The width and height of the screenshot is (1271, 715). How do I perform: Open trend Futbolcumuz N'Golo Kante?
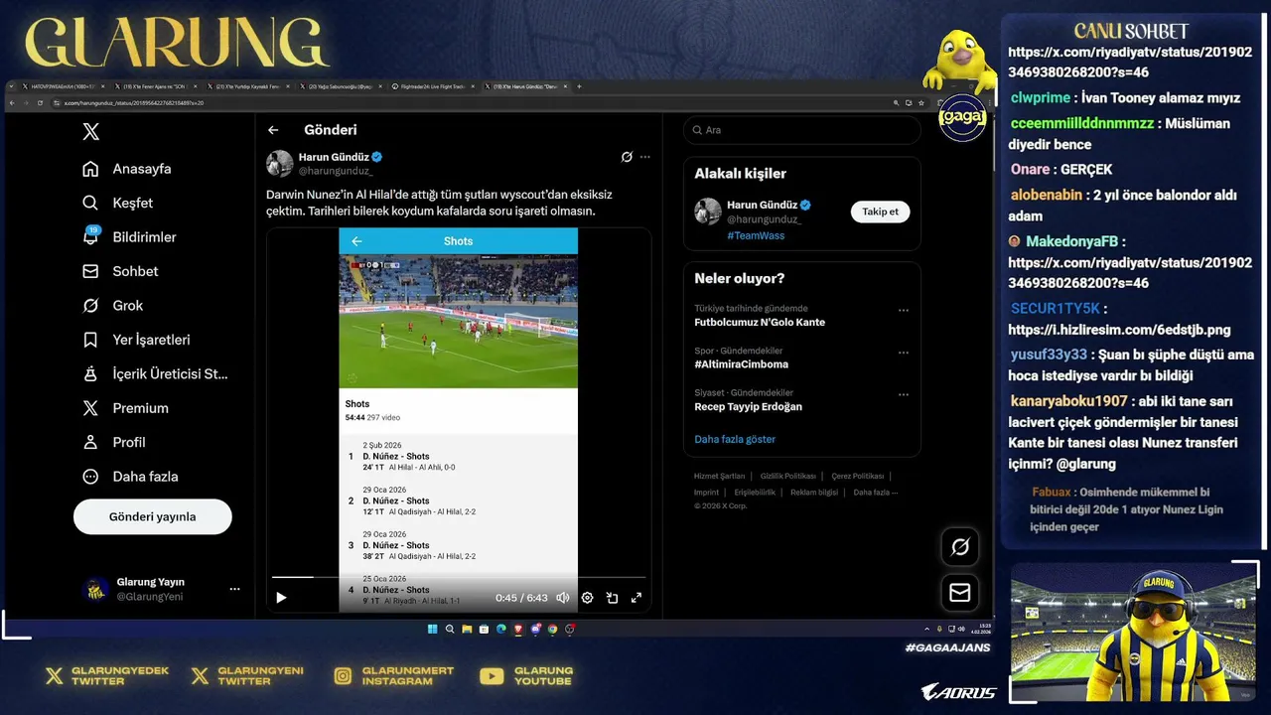(760, 322)
